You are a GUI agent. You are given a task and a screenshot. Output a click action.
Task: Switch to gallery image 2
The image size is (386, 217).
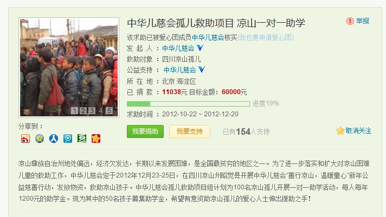[83, 110]
